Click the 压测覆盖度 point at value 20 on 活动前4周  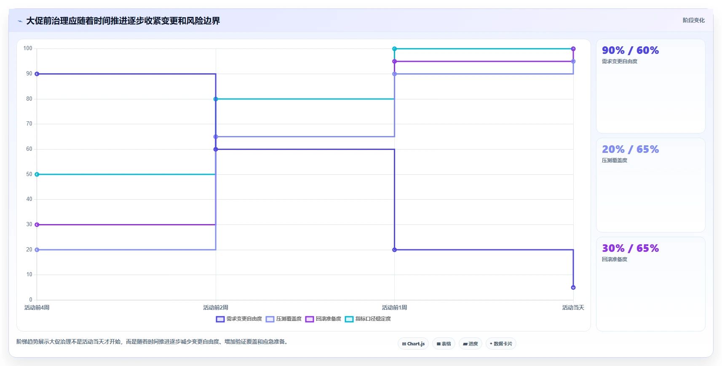coord(37,250)
